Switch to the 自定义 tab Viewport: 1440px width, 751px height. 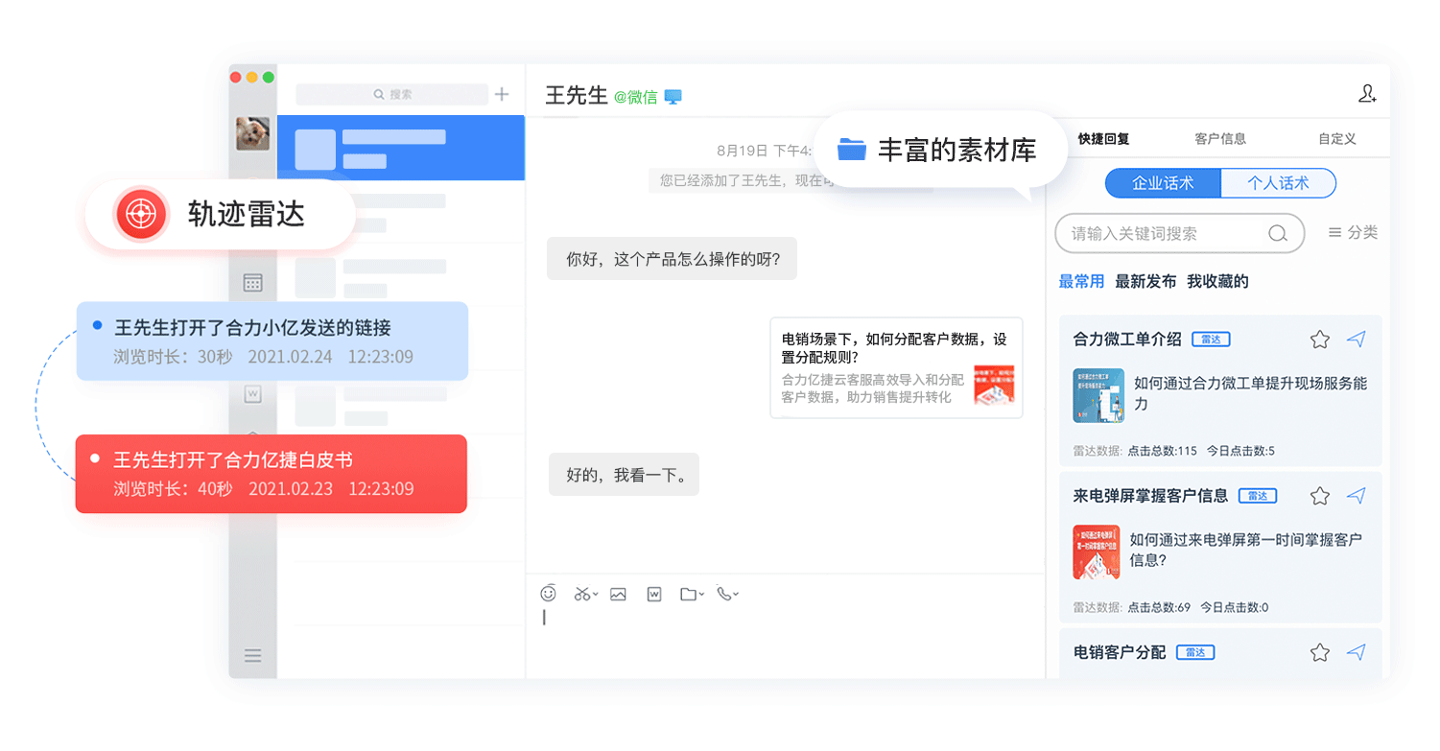coord(1336,139)
